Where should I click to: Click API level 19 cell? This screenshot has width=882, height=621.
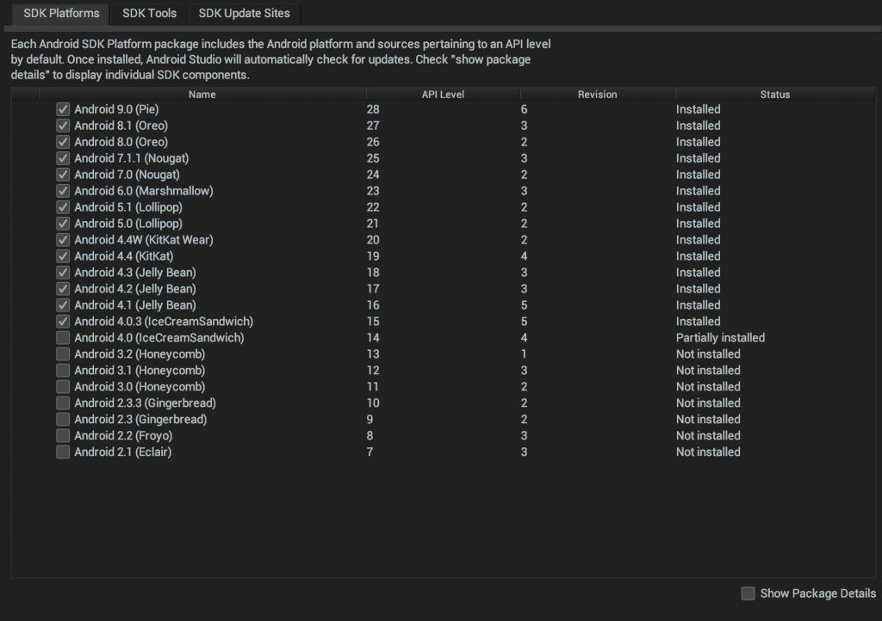point(373,256)
